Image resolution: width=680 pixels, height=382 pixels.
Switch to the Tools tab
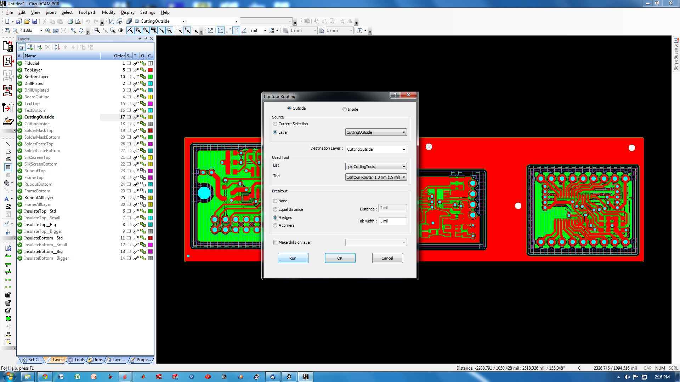coord(76,360)
